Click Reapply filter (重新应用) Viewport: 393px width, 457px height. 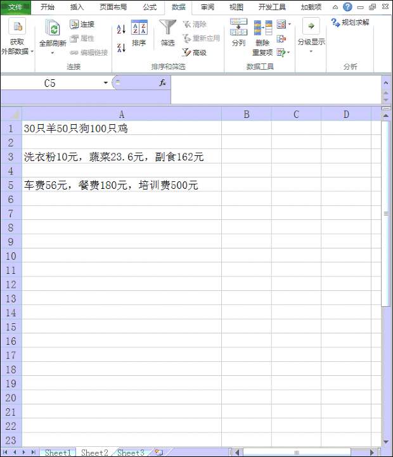click(x=201, y=38)
